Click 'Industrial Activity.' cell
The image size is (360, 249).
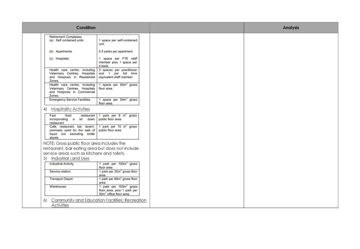coord(71,166)
